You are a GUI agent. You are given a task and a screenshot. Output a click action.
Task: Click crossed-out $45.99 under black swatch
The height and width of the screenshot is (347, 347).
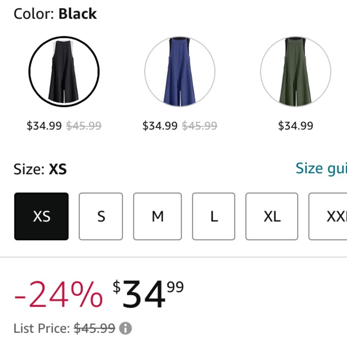click(84, 126)
